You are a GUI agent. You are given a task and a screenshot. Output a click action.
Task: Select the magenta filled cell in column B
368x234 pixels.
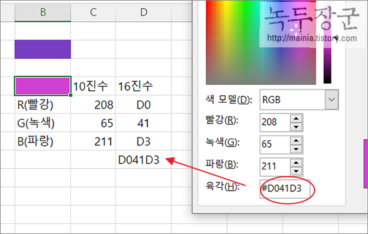pos(43,86)
